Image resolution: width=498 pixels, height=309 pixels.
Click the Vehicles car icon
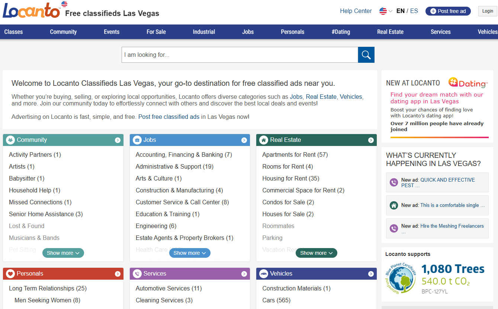[x=264, y=274]
